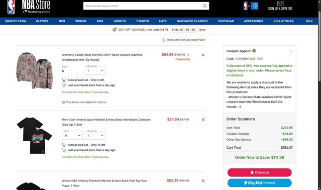Open the Kids menu

coord(100,21)
